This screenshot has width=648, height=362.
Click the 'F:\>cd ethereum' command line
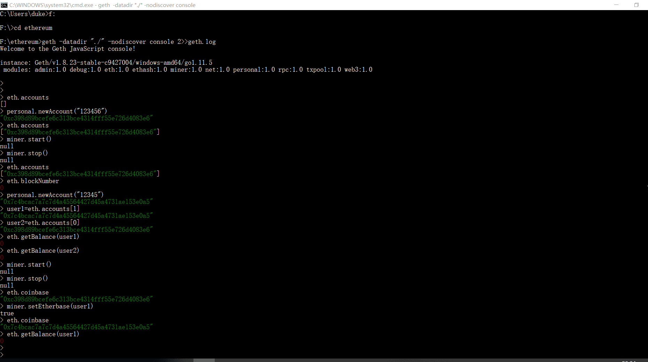click(26, 28)
